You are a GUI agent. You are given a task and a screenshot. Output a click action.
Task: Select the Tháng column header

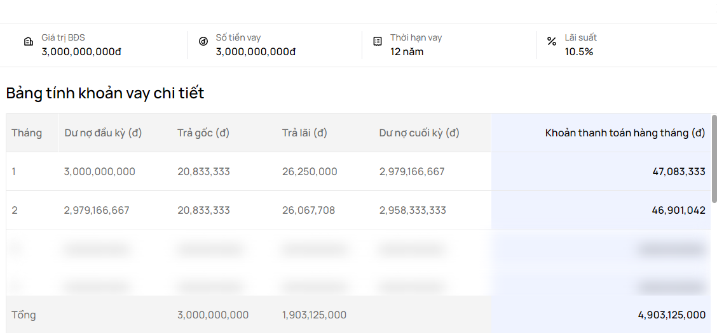pyautogui.click(x=27, y=133)
